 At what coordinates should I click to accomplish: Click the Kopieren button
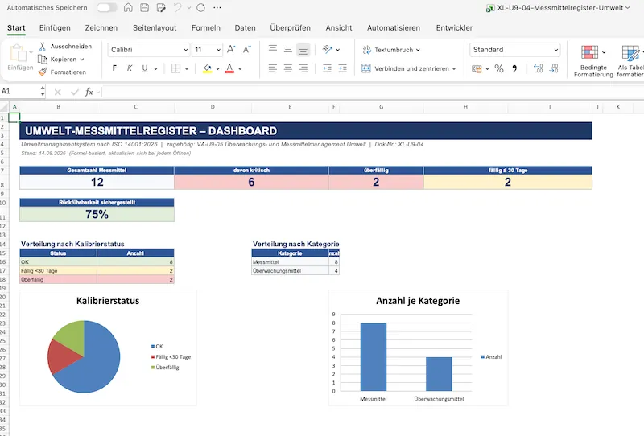pyautogui.click(x=57, y=59)
